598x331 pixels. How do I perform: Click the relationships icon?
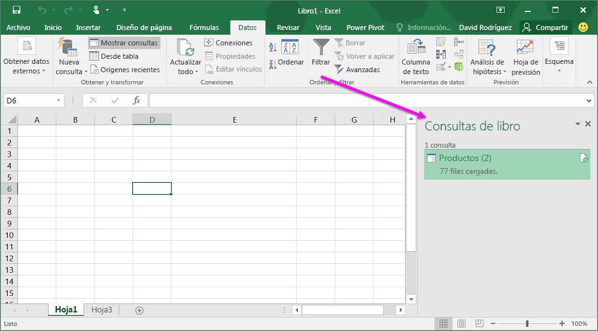tap(459, 54)
